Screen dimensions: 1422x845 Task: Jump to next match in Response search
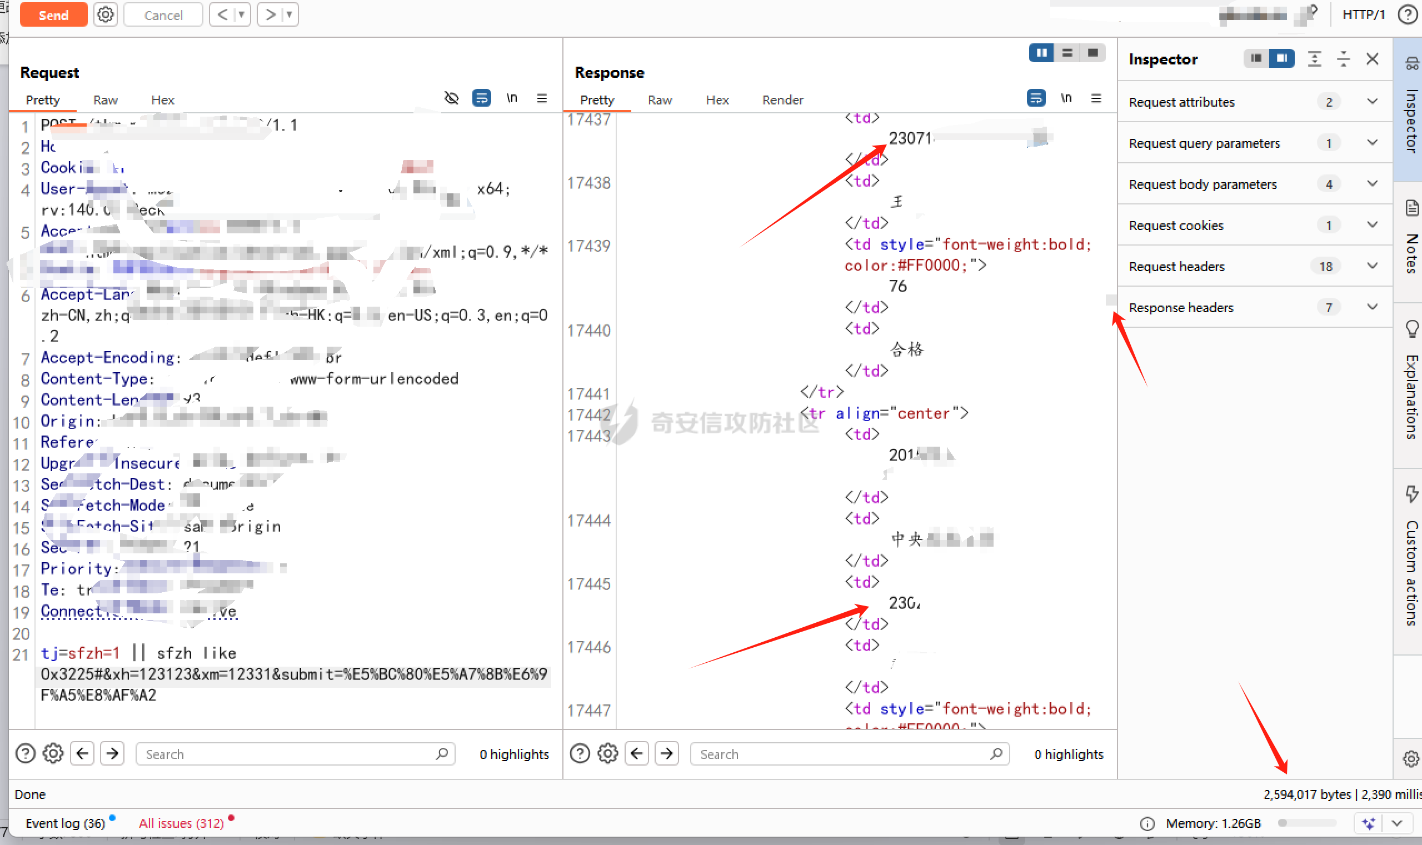point(667,754)
